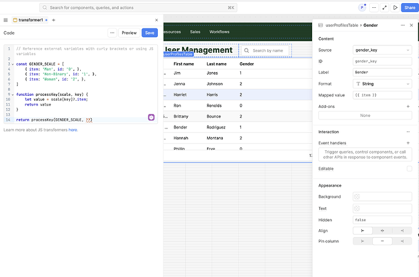Collapse code fold arrow on line 3
The image size is (419, 277).
[13, 64]
